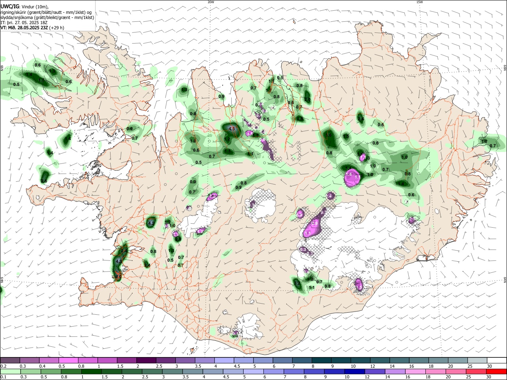Click the 66N latitude label on left edge

(x=2, y=68)
